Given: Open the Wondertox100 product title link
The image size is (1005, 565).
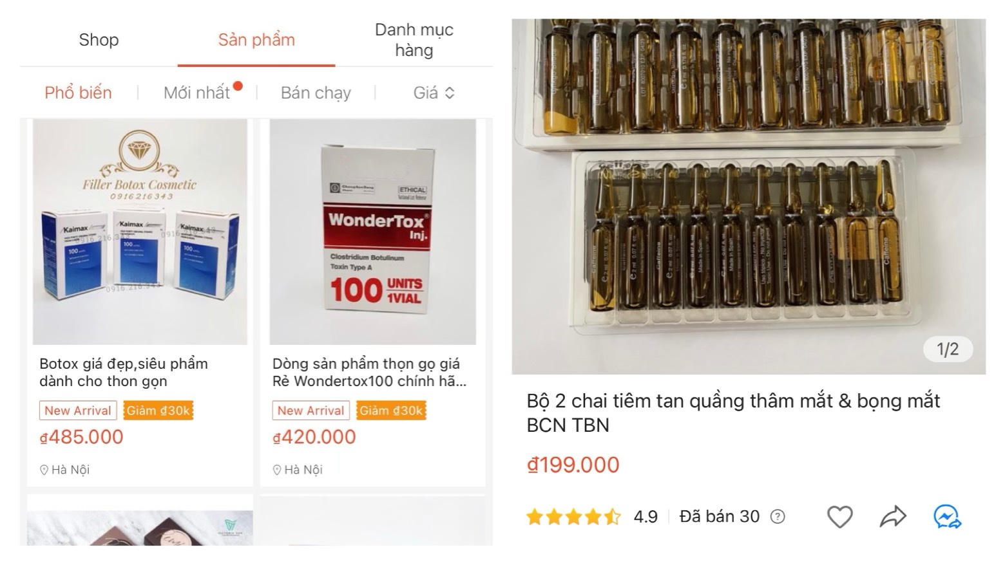Looking at the screenshot, I should tap(368, 373).
